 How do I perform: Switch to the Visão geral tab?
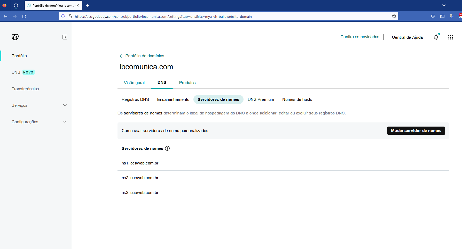pos(134,82)
